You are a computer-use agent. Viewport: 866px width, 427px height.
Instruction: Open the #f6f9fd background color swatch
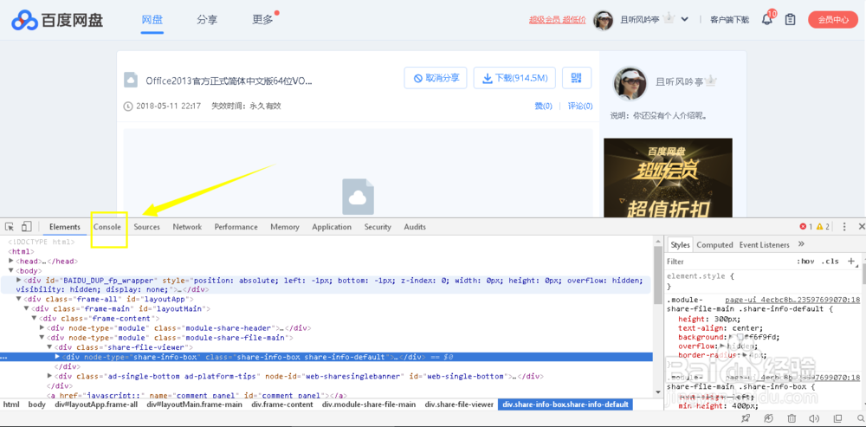tap(740, 337)
